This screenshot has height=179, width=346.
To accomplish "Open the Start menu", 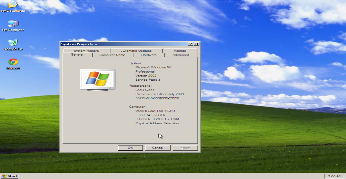I will 9,176.
